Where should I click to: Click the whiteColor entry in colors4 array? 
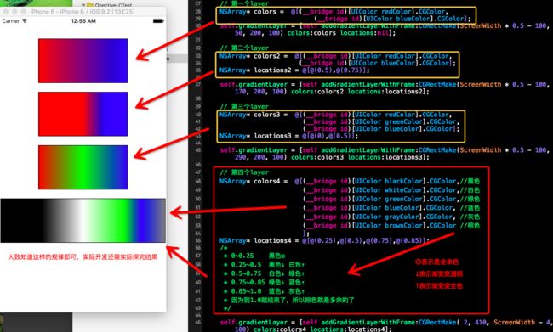[391, 190]
